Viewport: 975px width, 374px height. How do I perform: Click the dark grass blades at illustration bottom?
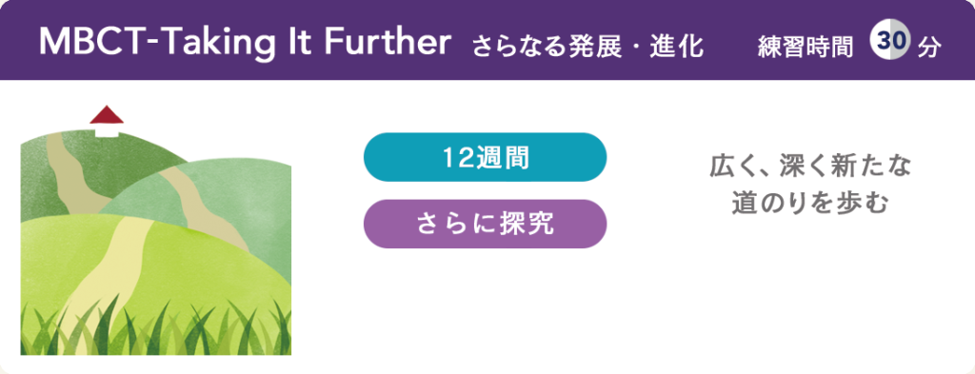[x=155, y=329]
